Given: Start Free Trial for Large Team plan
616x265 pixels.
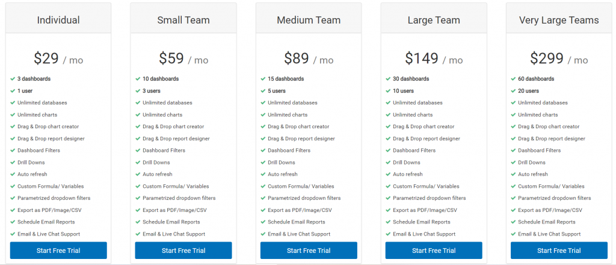Looking at the screenshot, I should pos(434,251).
